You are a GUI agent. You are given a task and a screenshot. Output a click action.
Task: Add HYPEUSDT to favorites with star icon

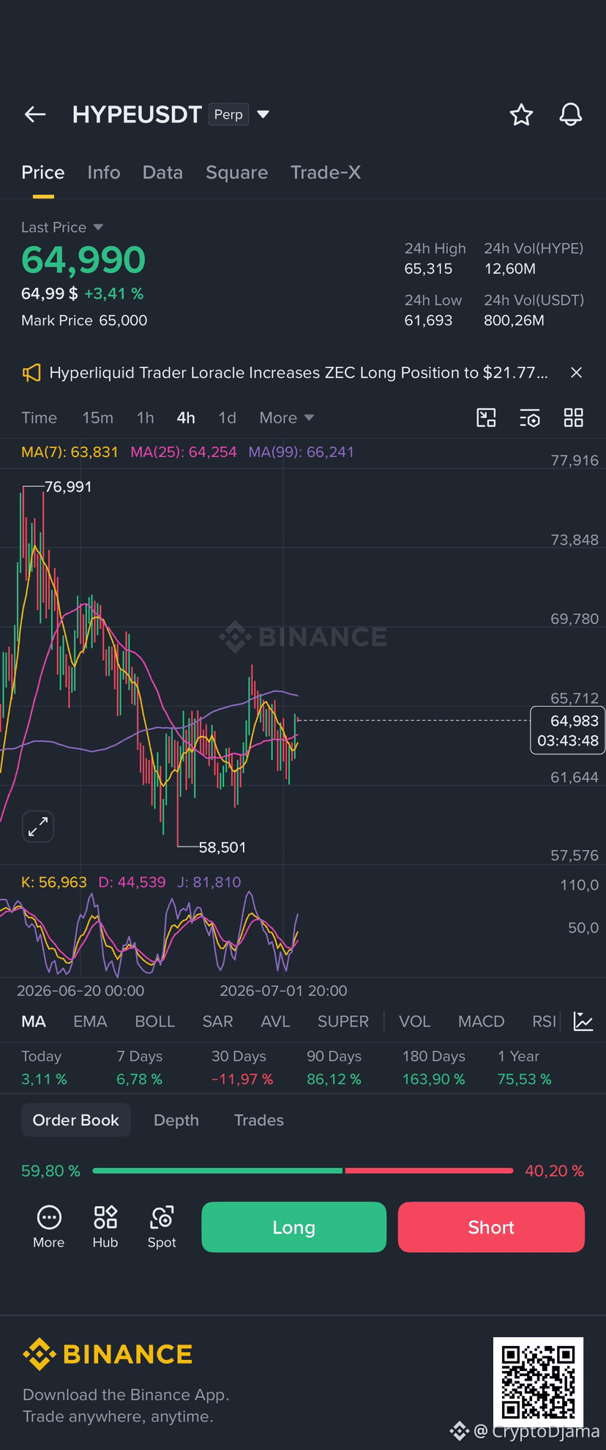click(521, 114)
